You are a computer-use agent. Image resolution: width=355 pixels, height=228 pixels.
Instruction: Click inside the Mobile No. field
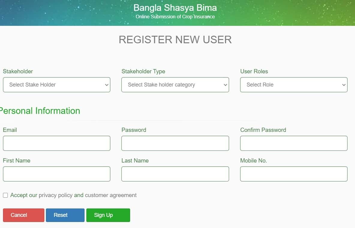point(294,174)
